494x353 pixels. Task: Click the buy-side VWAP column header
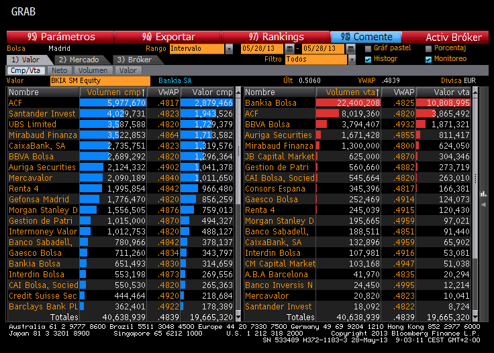click(x=163, y=92)
